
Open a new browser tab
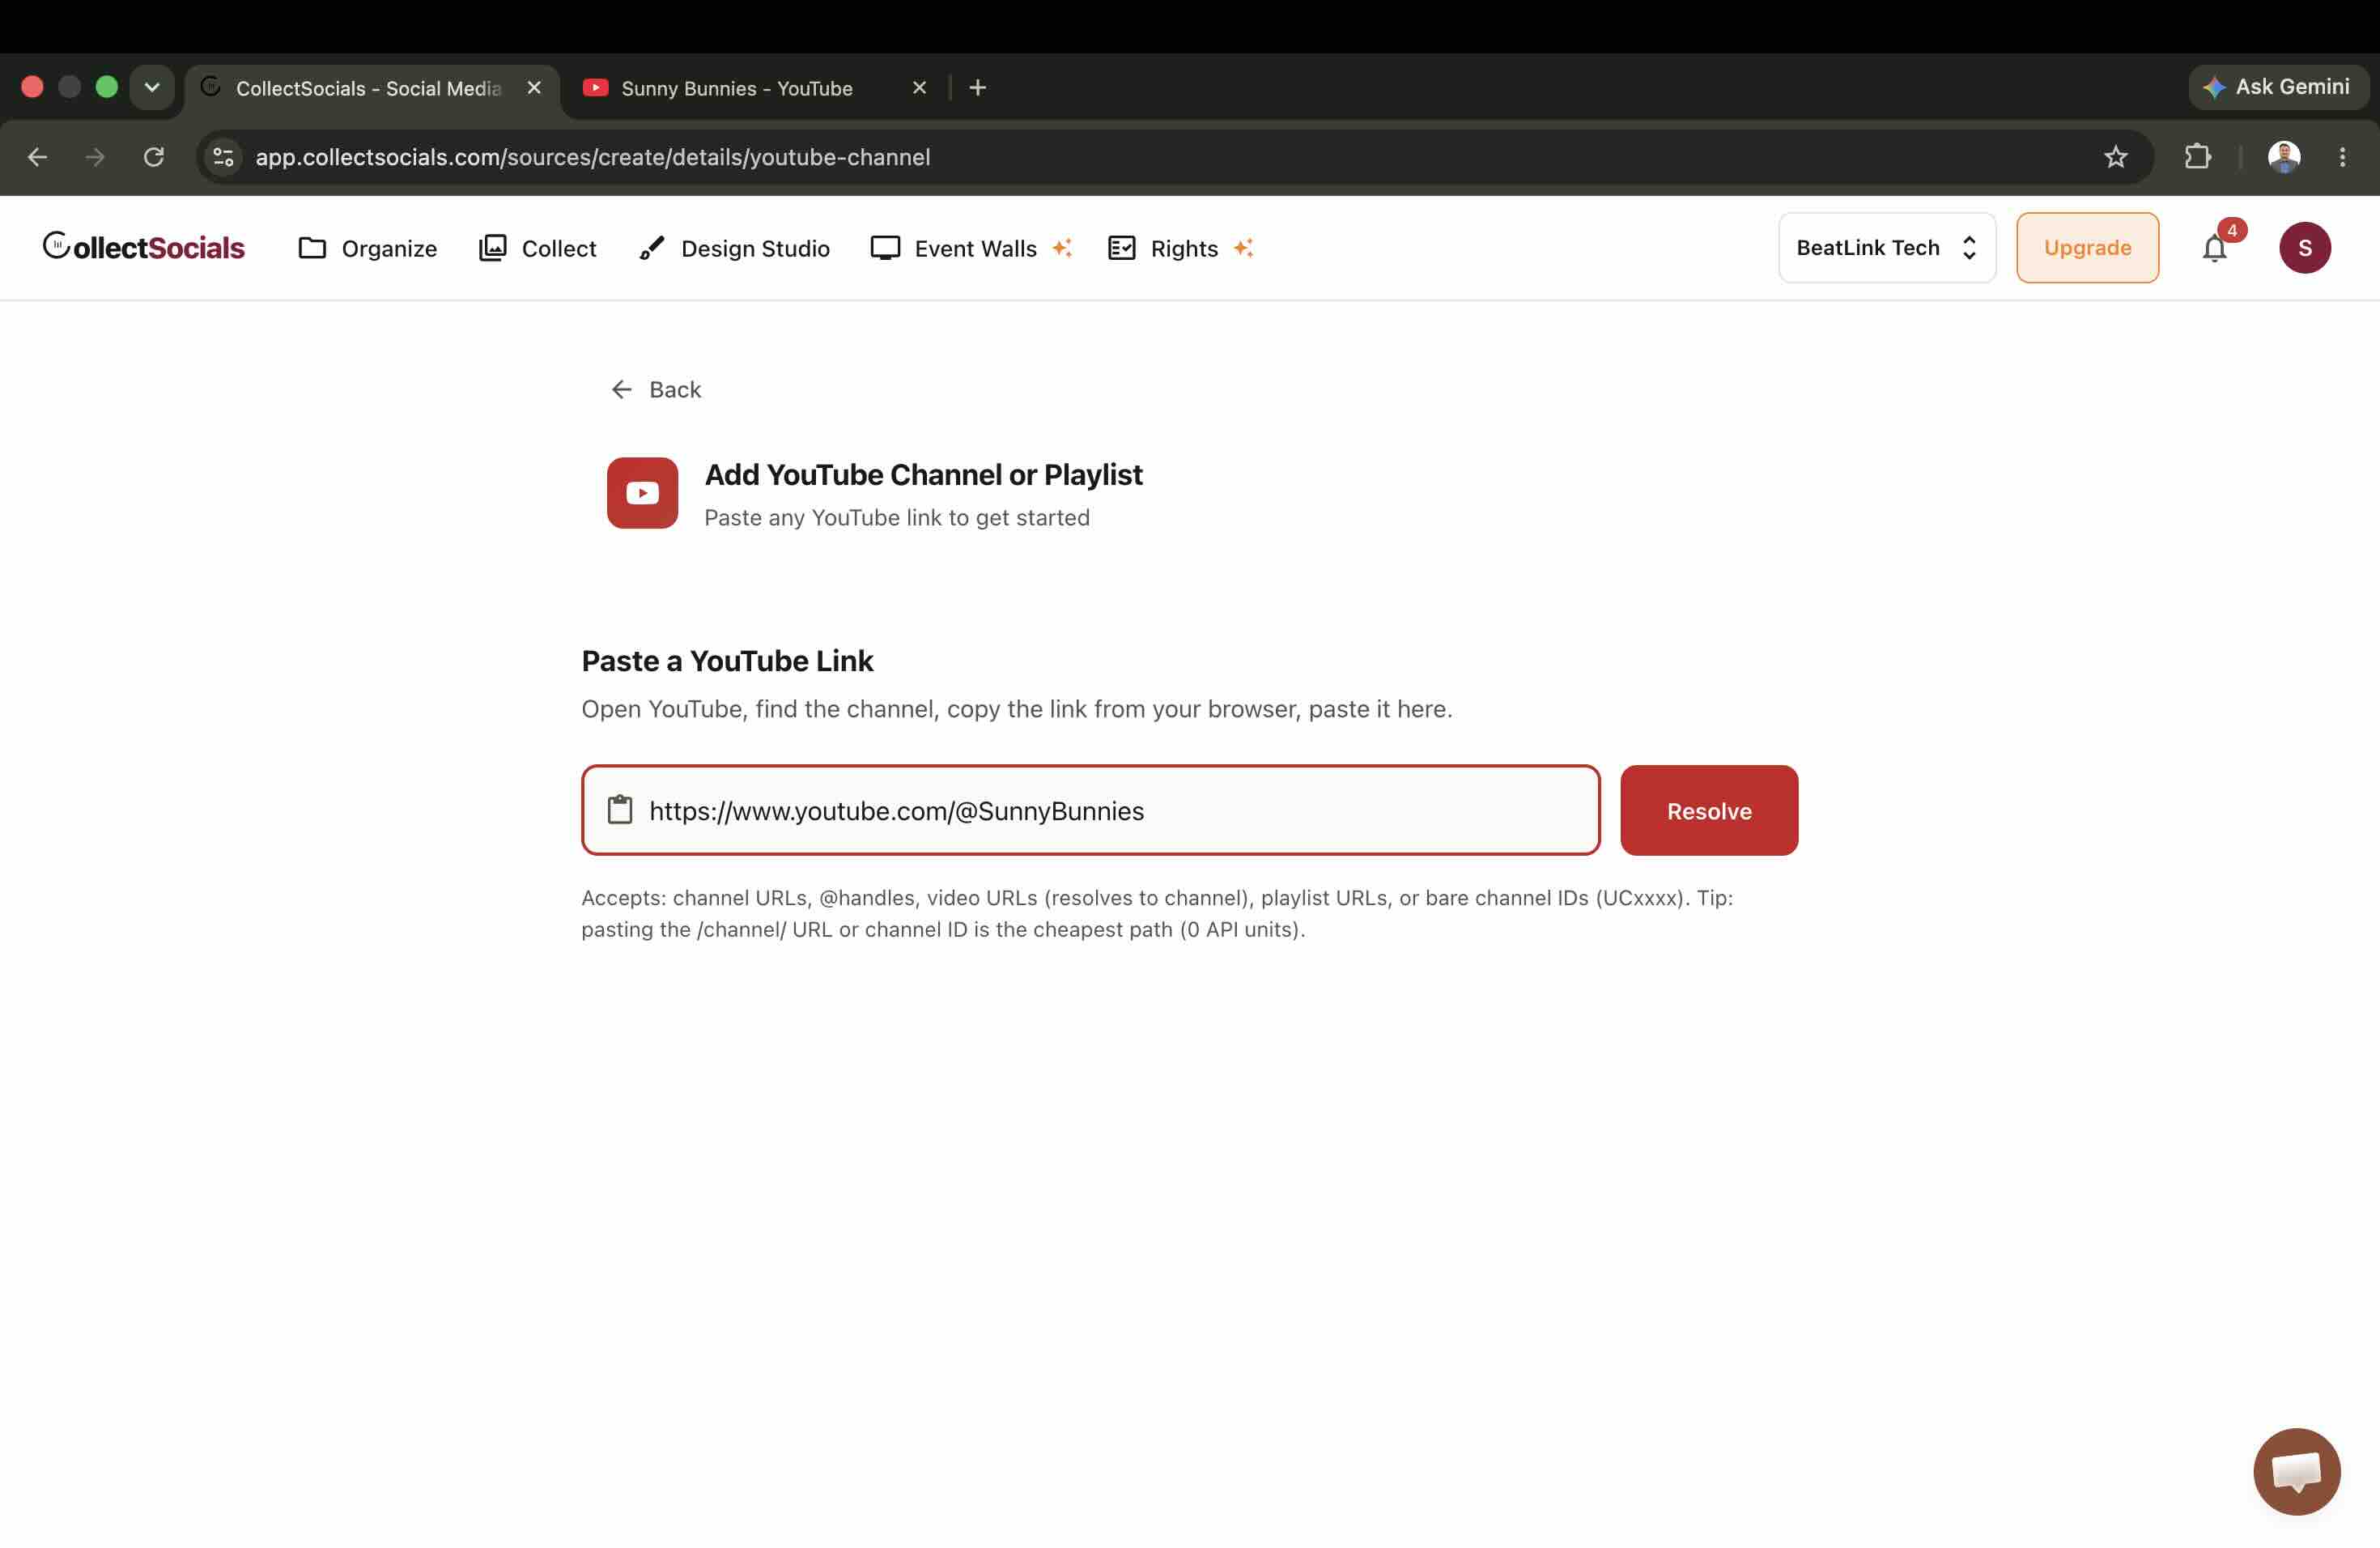(x=977, y=88)
